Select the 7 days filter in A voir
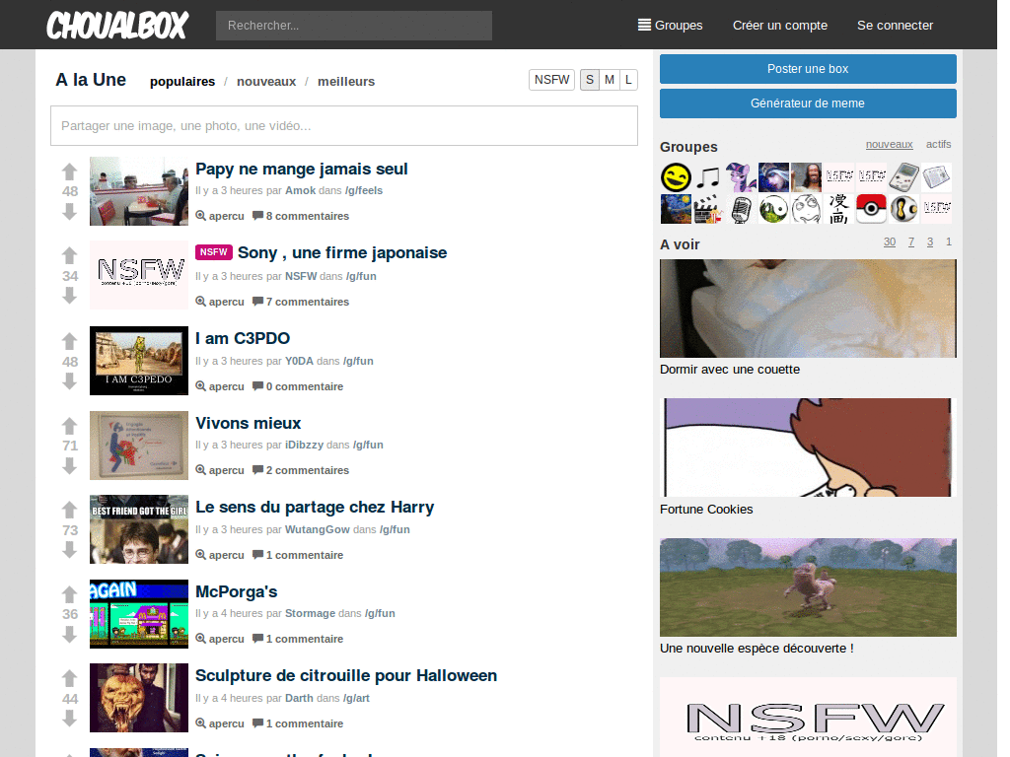Viewport: 1010px width, 757px height. (911, 242)
